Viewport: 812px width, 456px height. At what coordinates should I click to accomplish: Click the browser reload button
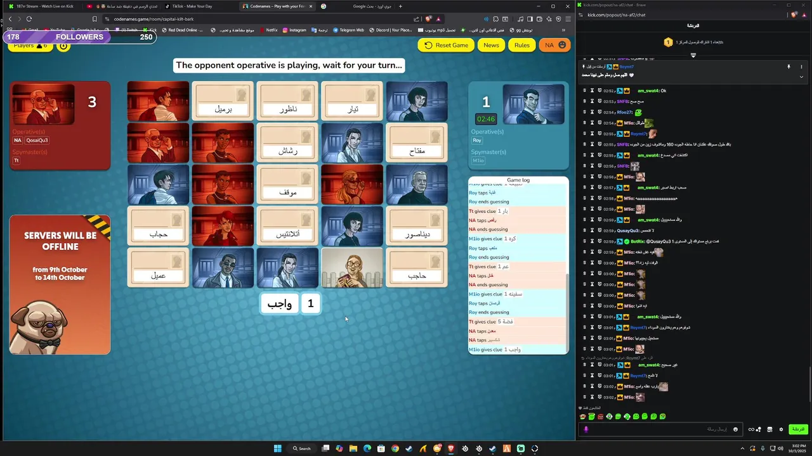[29, 19]
